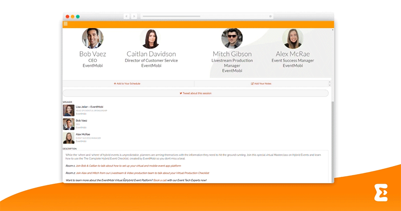401x211 pixels.
Task: Open Room 1 Join Bob & Caitlan link
Action: click(128, 165)
